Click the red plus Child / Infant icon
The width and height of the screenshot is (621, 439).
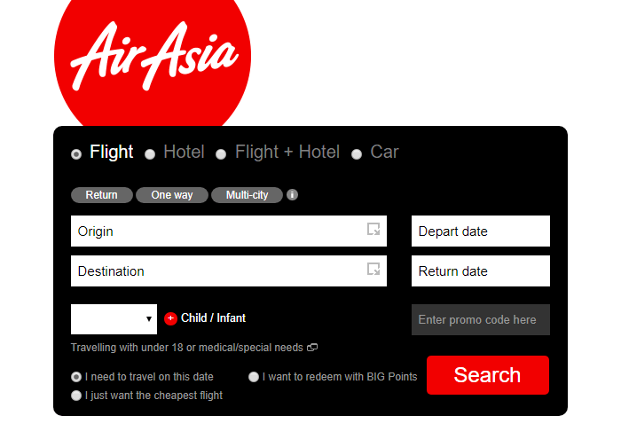click(x=171, y=318)
